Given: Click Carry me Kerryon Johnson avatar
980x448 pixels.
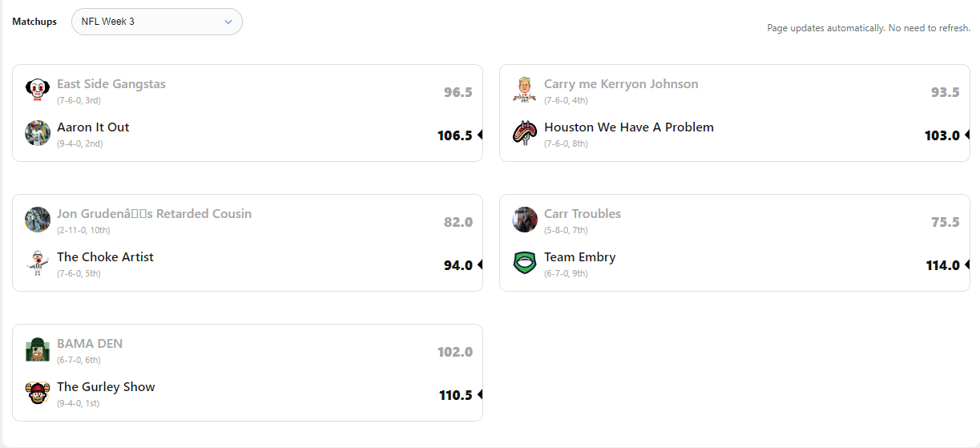Looking at the screenshot, I should (x=525, y=90).
